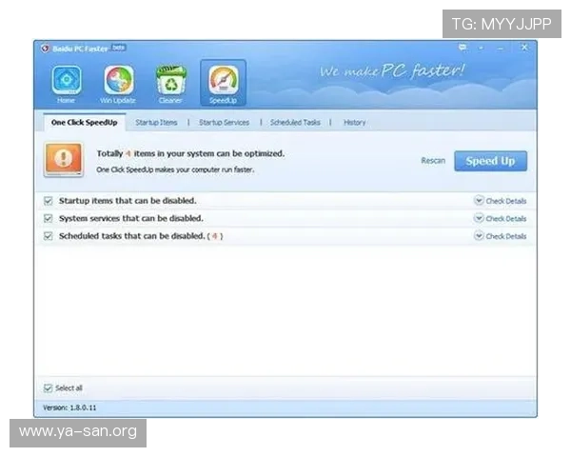Expand Check Details for Startup items
Viewport: 571px width, 457px height.
coord(500,202)
